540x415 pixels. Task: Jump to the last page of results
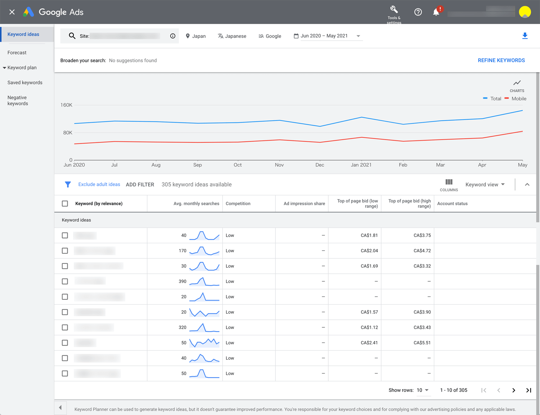click(x=528, y=390)
